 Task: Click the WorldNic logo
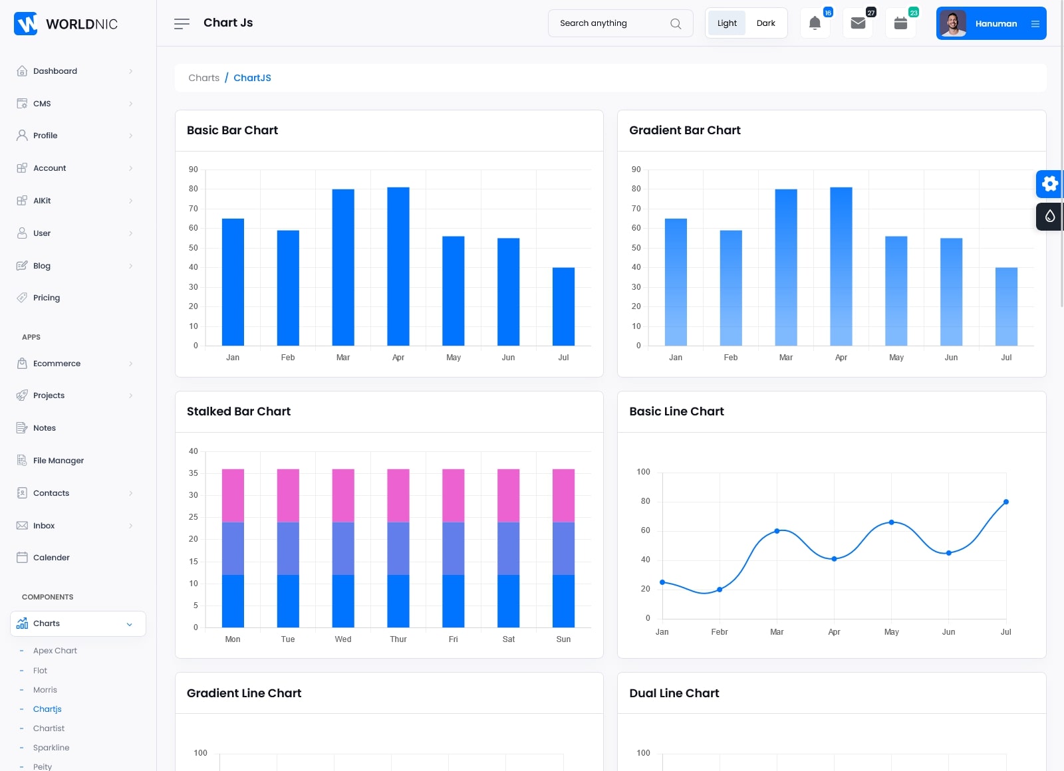(x=65, y=24)
